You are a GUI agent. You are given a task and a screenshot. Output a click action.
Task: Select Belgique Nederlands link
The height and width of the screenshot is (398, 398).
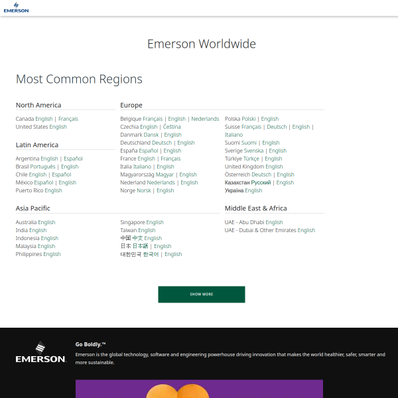pyautogui.click(x=205, y=119)
